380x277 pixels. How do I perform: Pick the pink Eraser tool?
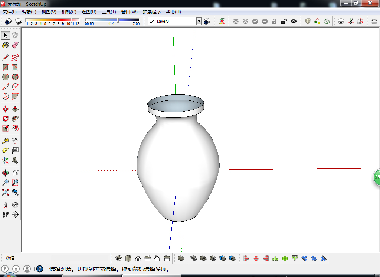15,45
